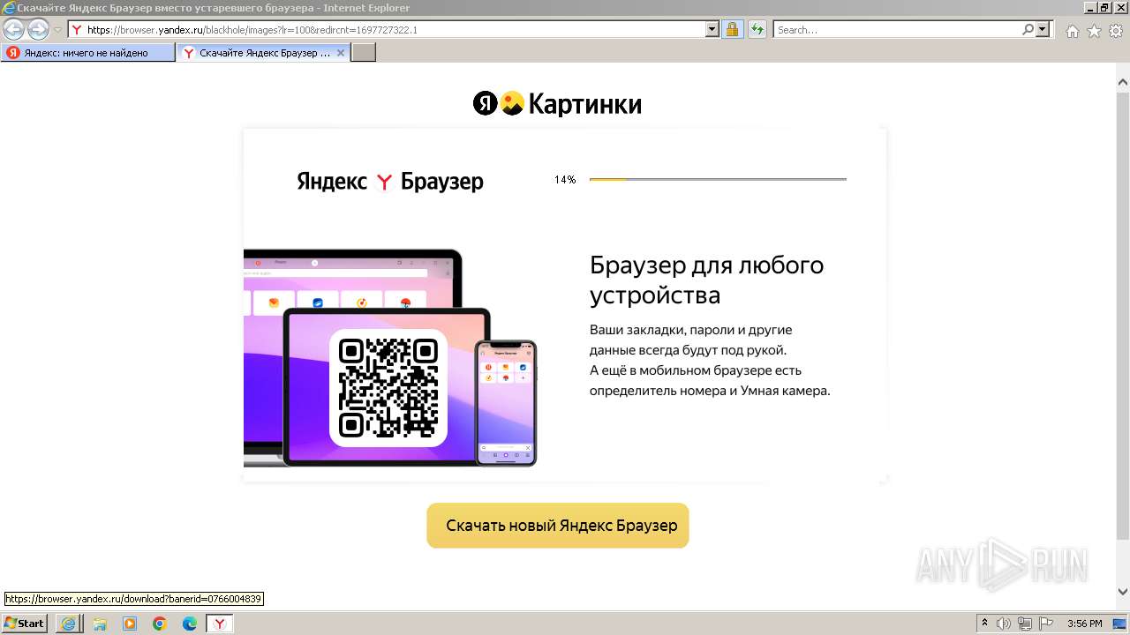
Task: Click the smartphone image in the promo
Action: pos(506,403)
